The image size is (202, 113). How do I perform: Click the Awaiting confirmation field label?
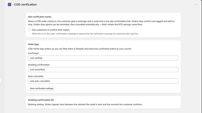(x=39, y=65)
